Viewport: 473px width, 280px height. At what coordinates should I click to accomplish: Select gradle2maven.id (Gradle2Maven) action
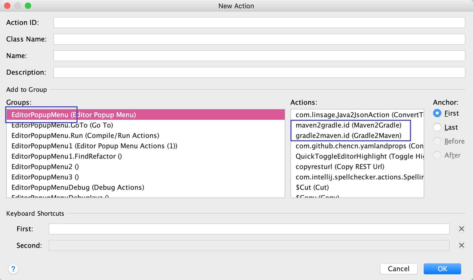pos(348,136)
